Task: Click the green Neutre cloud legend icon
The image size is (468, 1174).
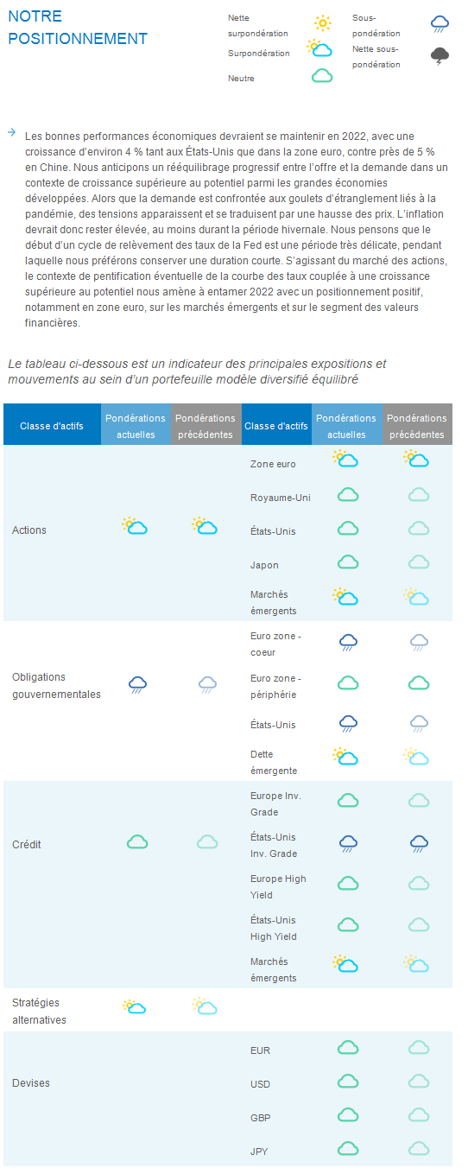Action: (322, 76)
